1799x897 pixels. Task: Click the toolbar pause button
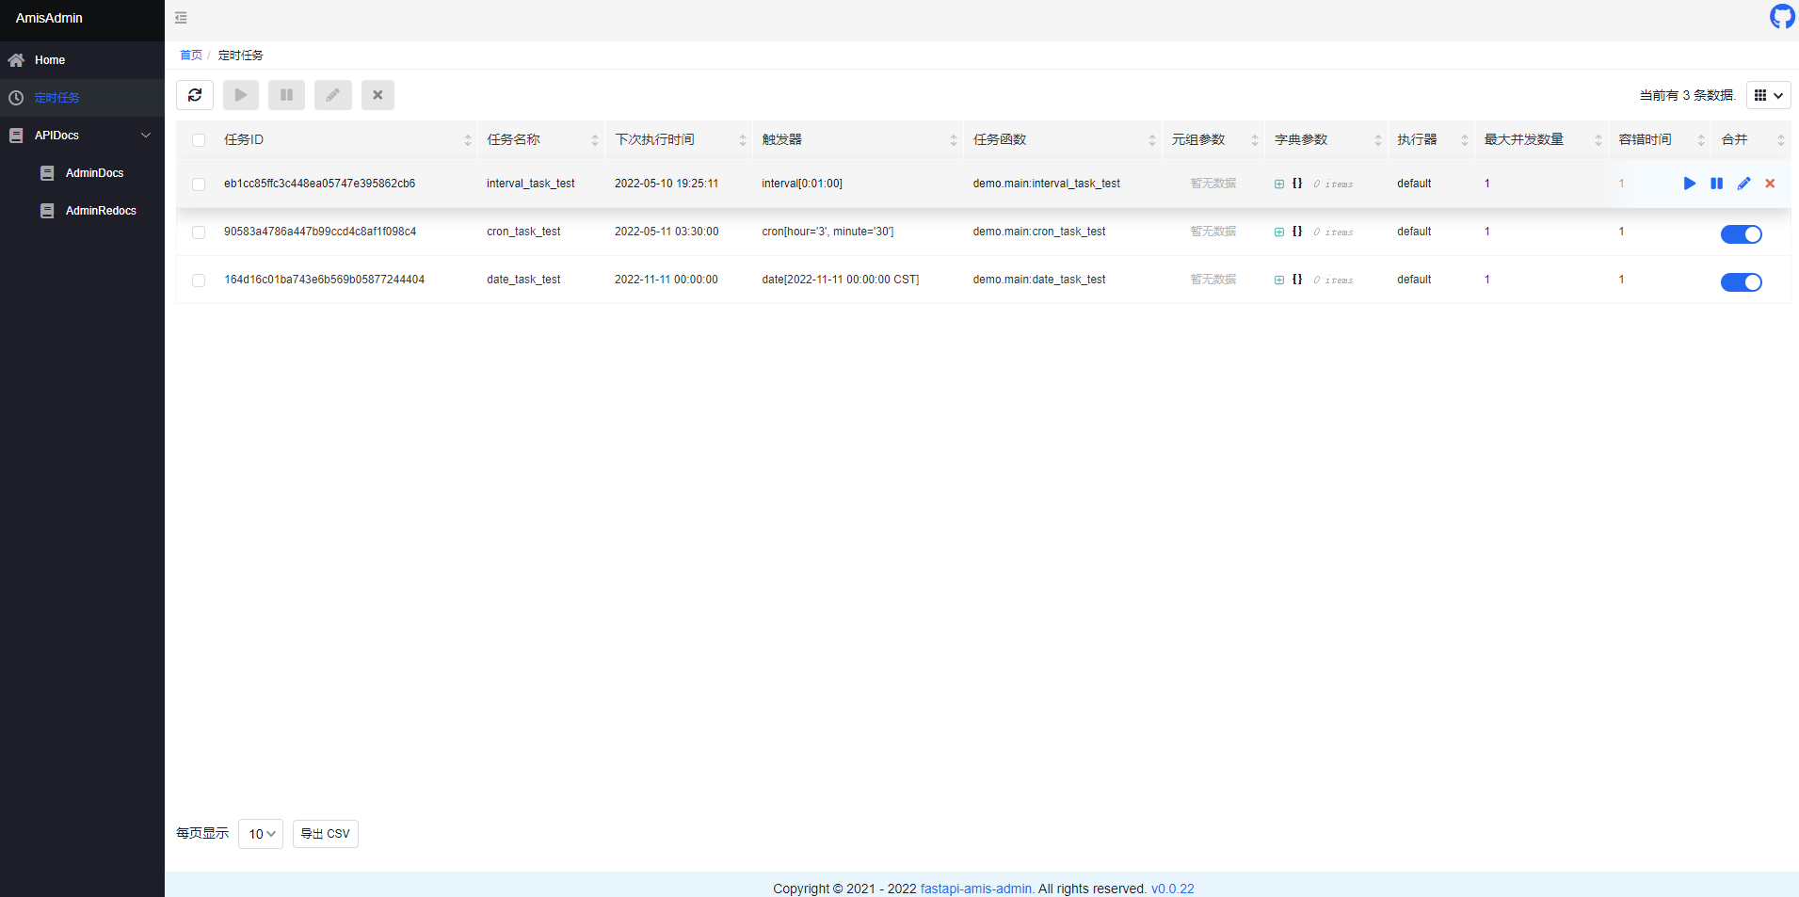coord(287,95)
